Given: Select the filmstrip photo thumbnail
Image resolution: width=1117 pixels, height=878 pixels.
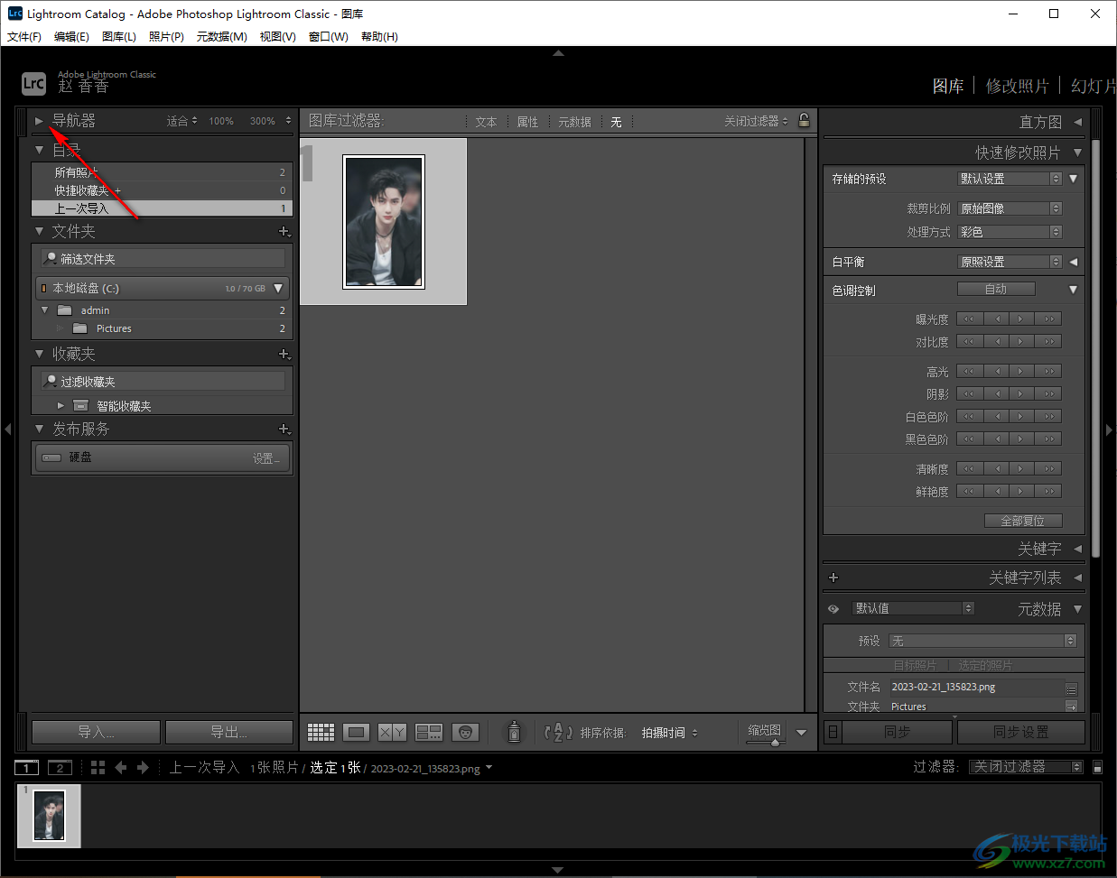Looking at the screenshot, I should pos(49,817).
